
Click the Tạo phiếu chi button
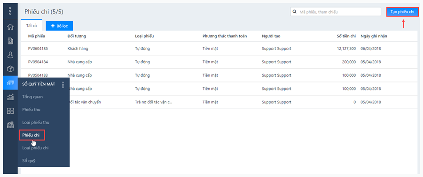click(402, 12)
